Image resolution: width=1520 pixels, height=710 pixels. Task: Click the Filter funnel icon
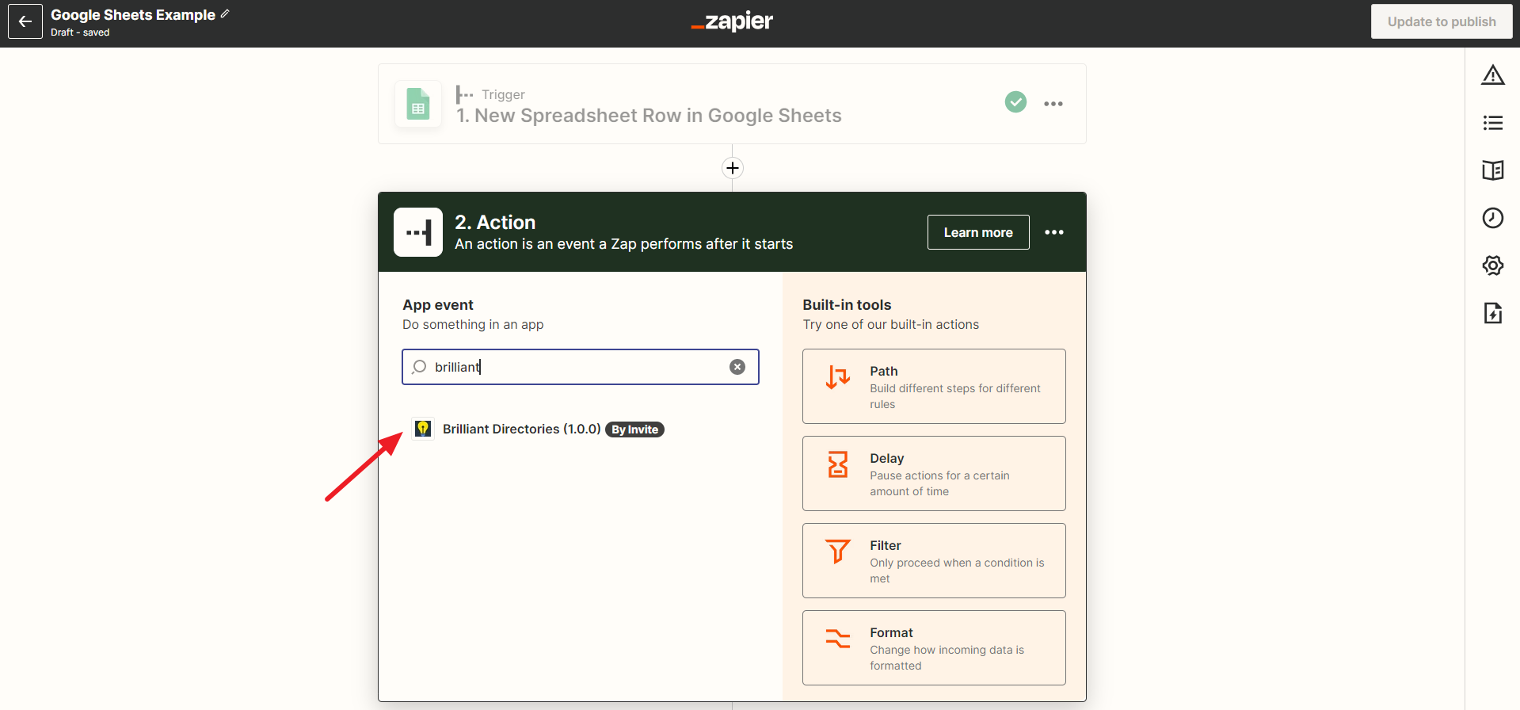click(x=838, y=551)
